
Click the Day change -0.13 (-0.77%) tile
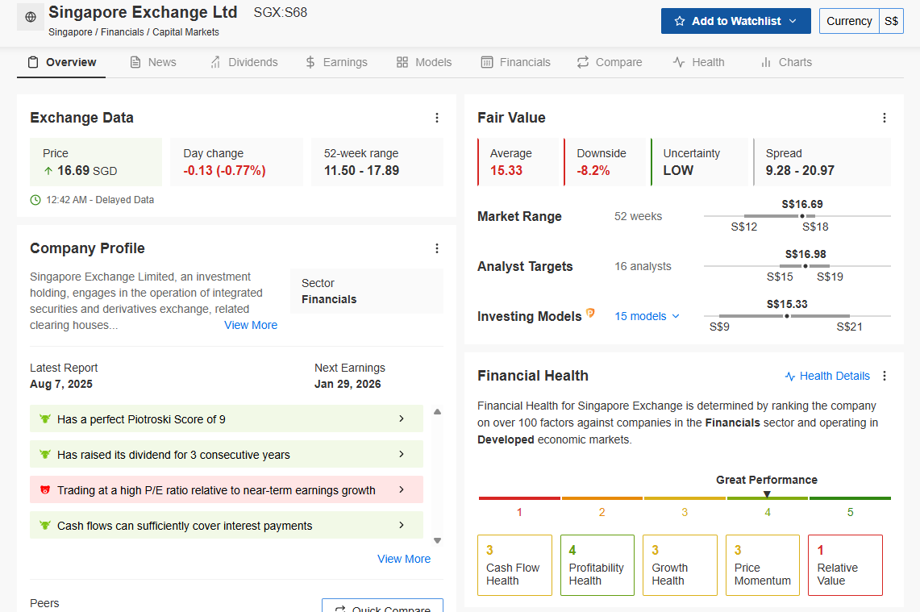tap(236, 162)
